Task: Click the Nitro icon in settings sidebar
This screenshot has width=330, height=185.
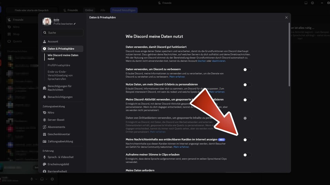Action: [x=44, y=113]
